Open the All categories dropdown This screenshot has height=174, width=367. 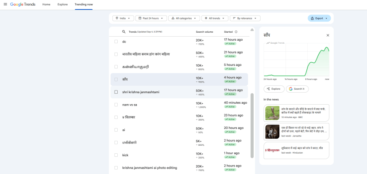[184, 18]
